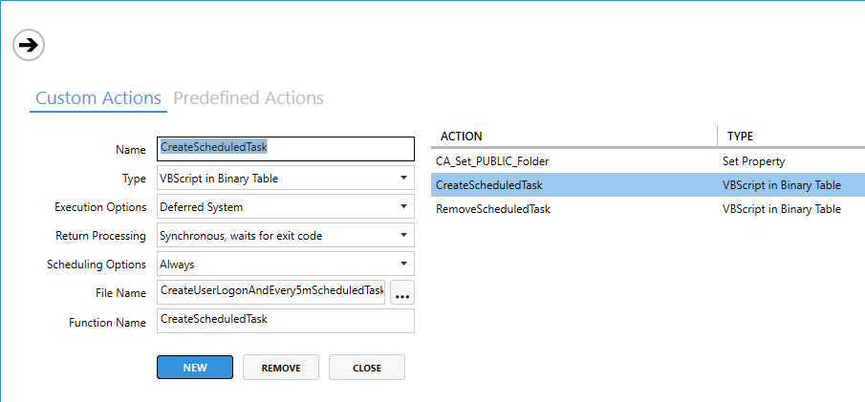Click the CLOSE button

(367, 368)
